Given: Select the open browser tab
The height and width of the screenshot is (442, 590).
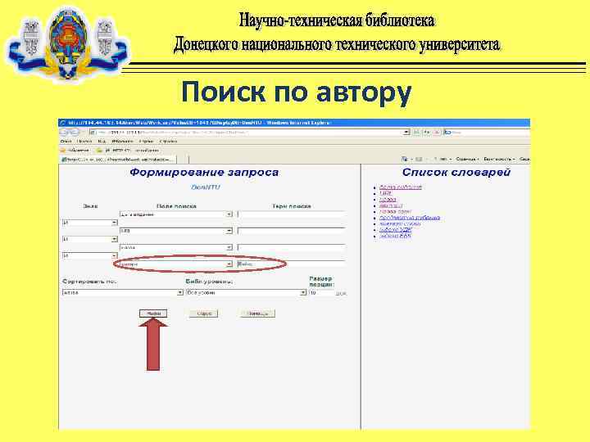Looking at the screenshot, I should 118,160.
